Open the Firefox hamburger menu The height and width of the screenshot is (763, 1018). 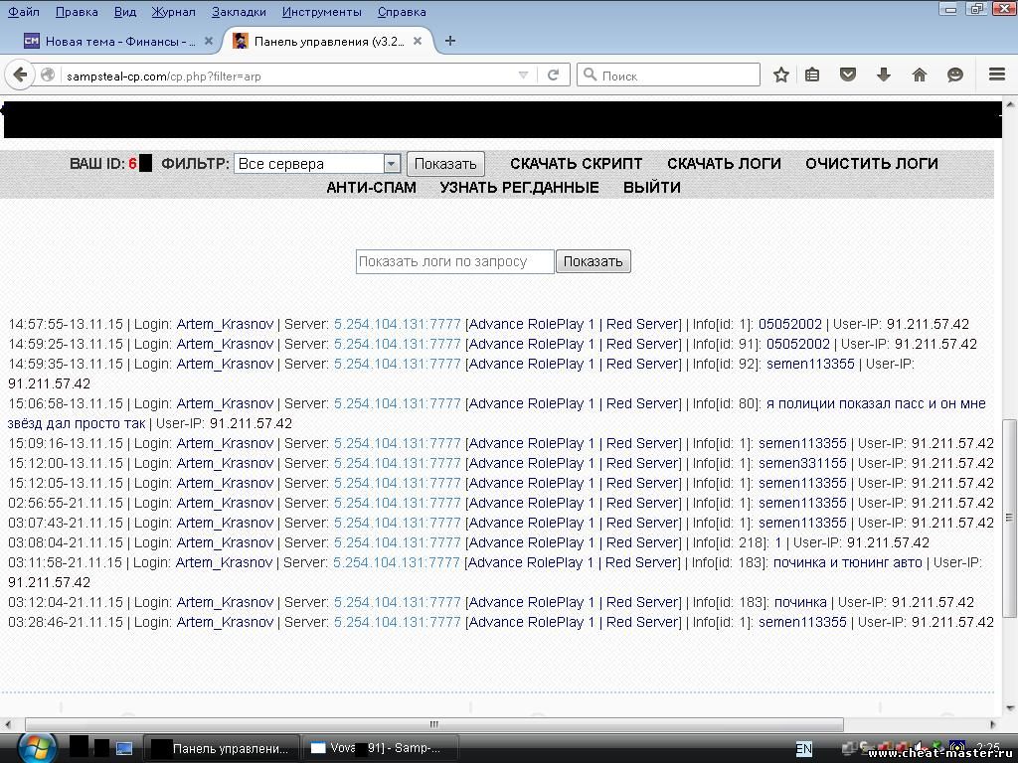point(997,75)
